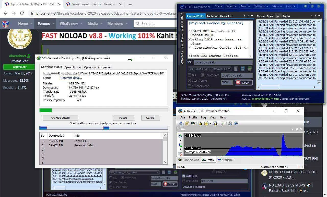Click the blue help icon in Proxifier

[x=236, y=123]
